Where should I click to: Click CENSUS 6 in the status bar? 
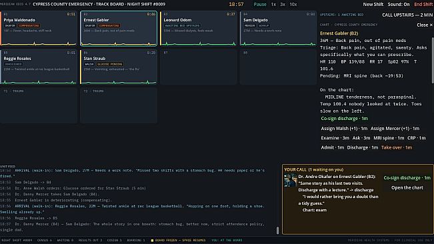[44, 241]
